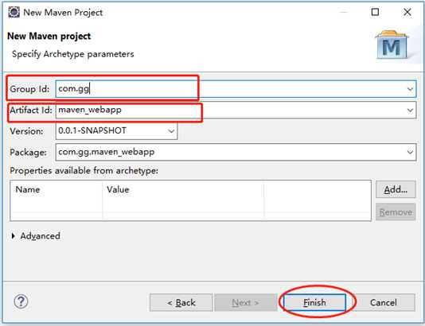Open the help question mark icon
The image size is (425, 326).
point(21,301)
